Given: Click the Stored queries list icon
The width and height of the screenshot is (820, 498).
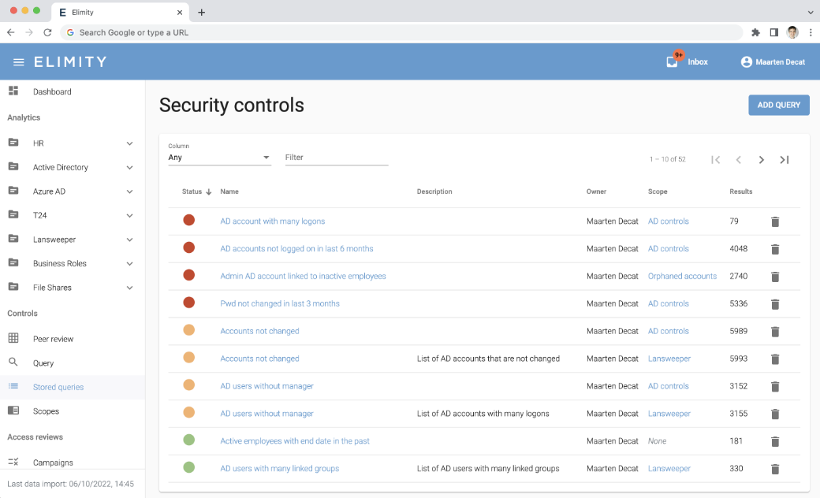Looking at the screenshot, I should pos(13,386).
